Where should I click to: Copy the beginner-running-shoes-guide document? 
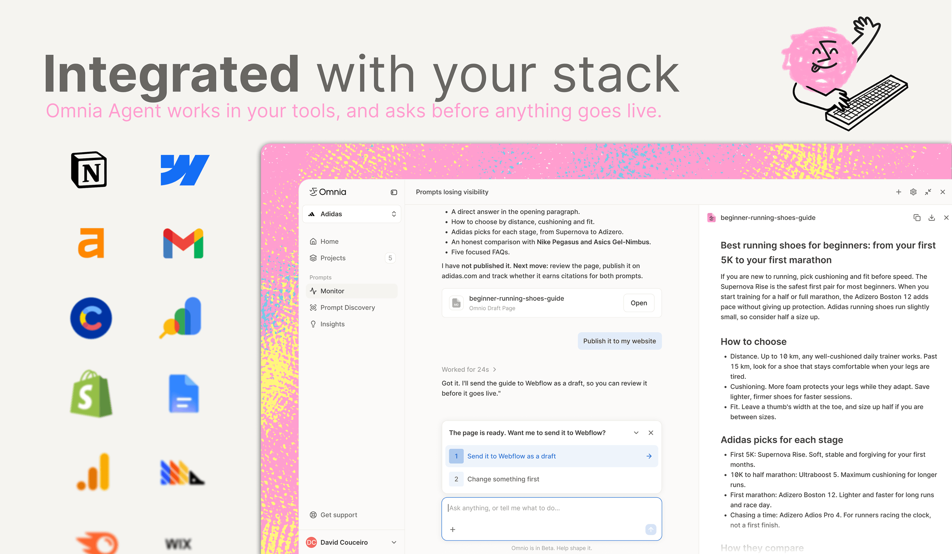pos(916,217)
